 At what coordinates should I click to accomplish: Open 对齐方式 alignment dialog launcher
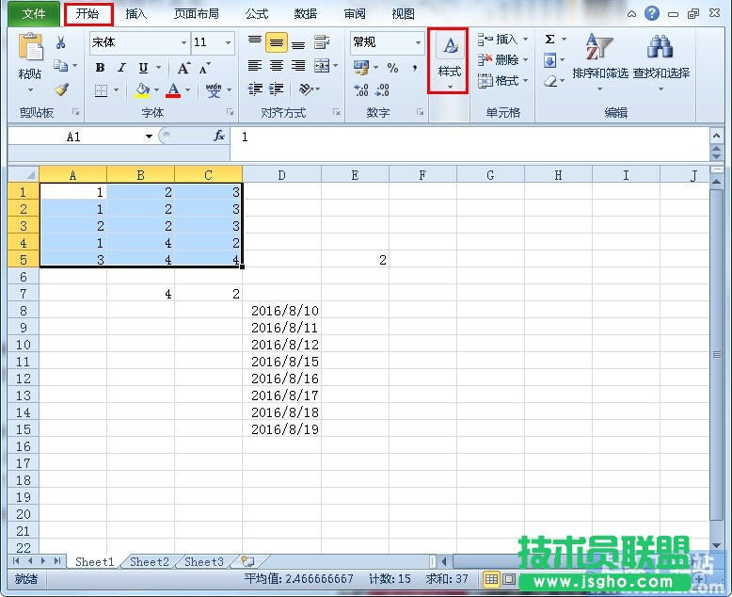(x=336, y=112)
